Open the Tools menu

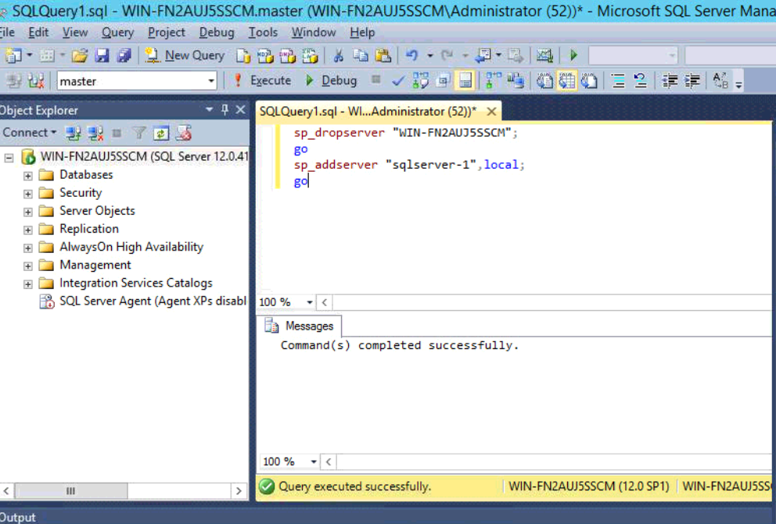[x=263, y=33]
